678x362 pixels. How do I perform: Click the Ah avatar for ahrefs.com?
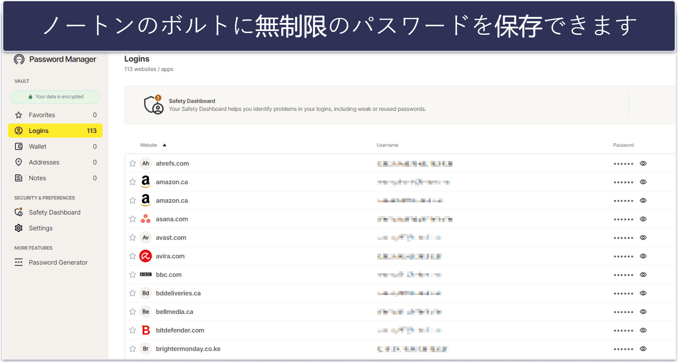pos(146,163)
